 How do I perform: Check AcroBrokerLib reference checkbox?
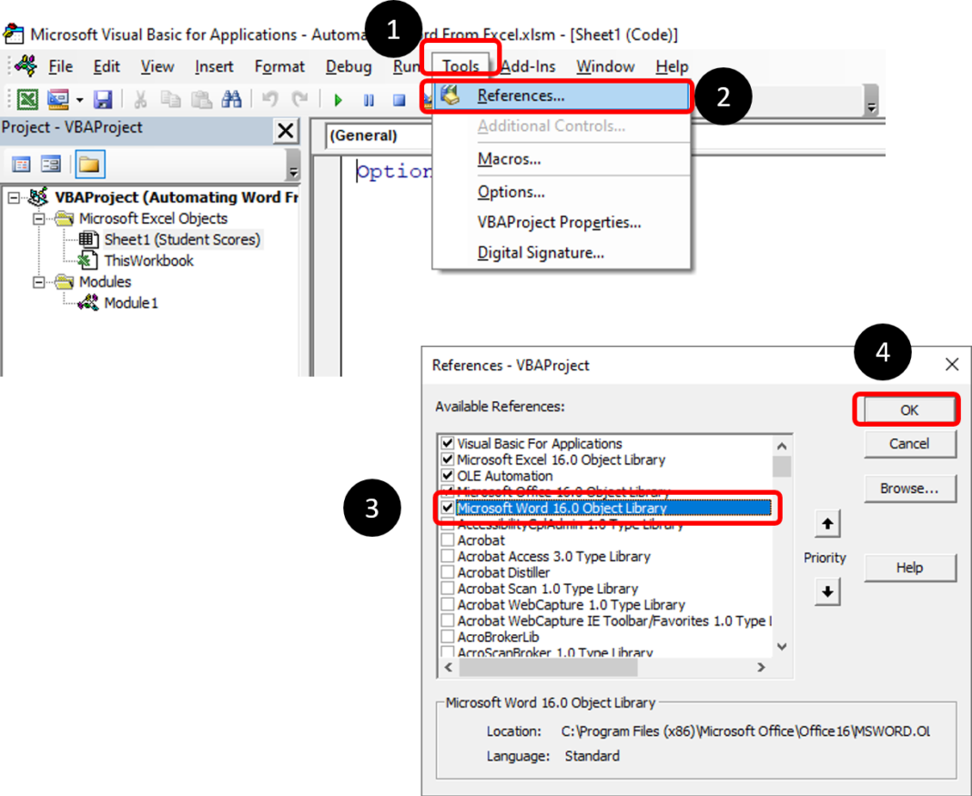coord(448,637)
